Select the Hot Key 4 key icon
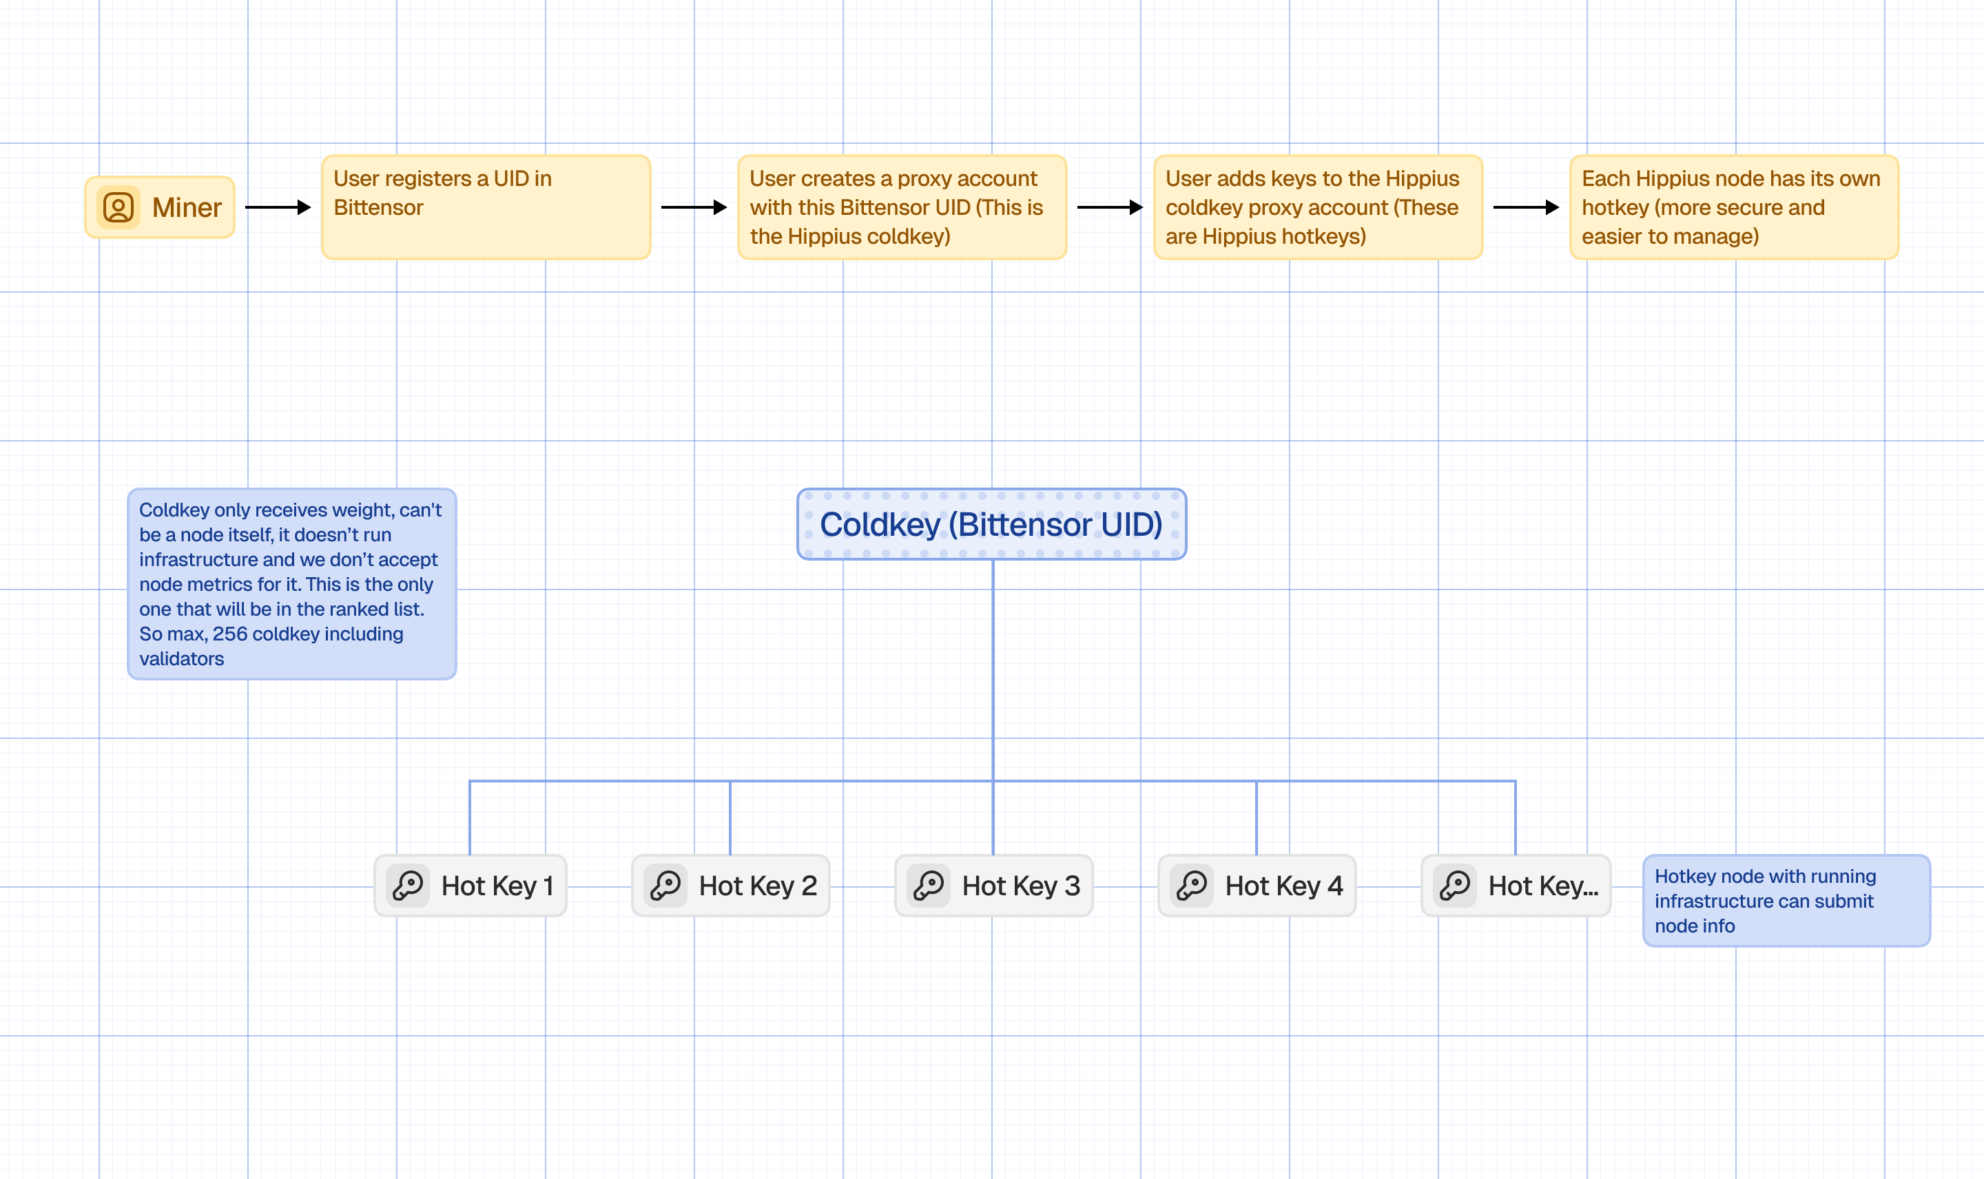The image size is (1984, 1179). (1192, 885)
